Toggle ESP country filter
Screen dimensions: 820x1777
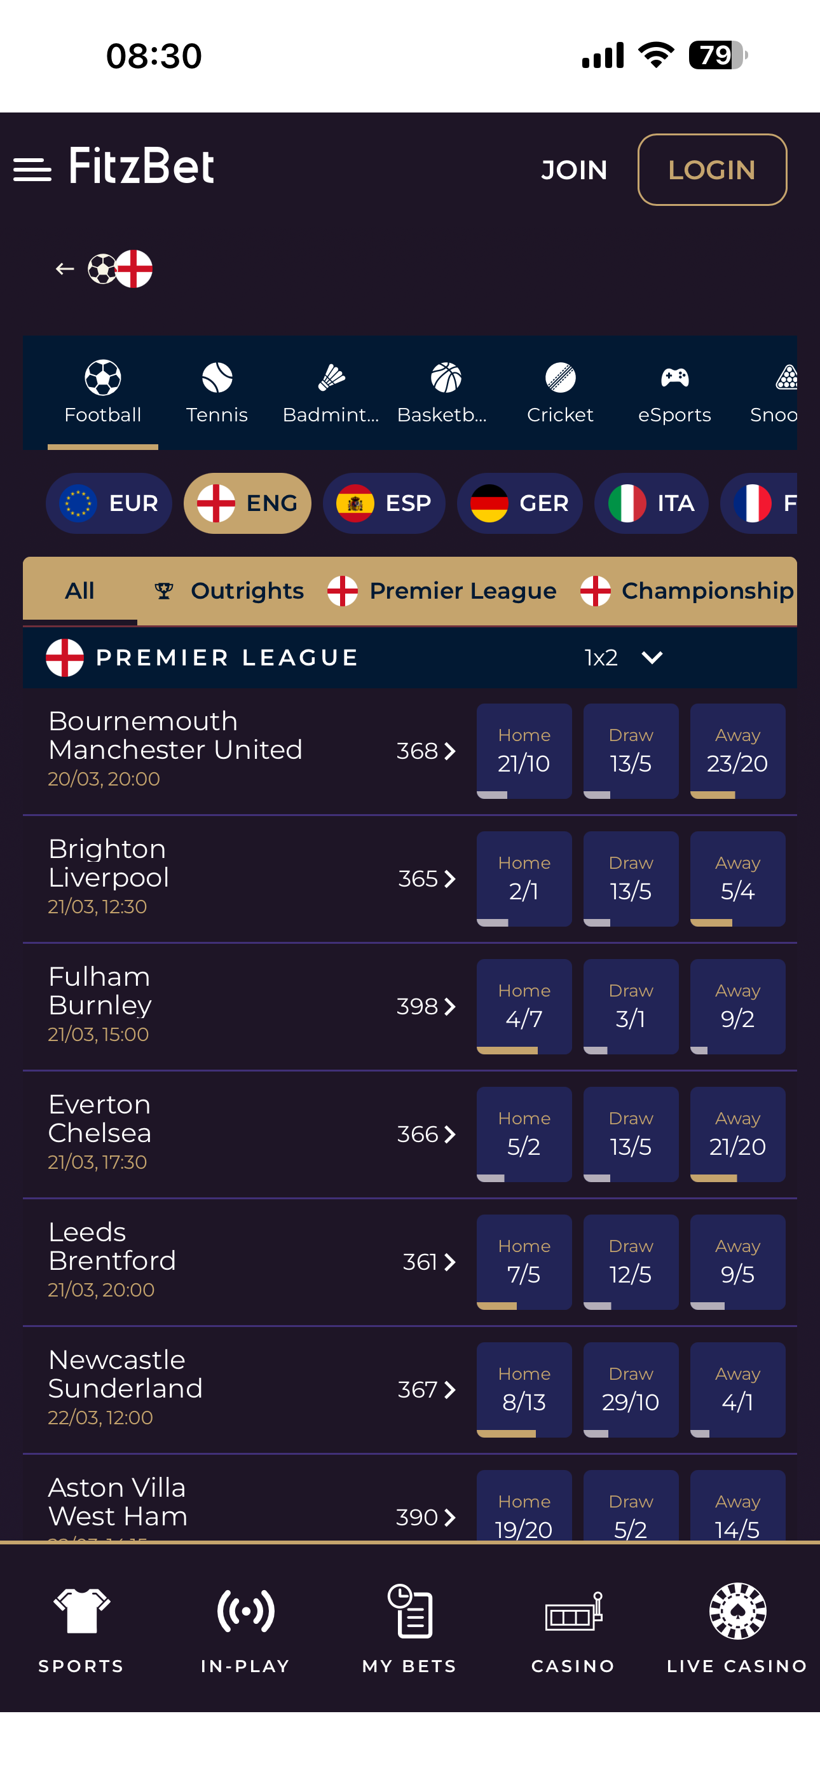[x=384, y=503]
